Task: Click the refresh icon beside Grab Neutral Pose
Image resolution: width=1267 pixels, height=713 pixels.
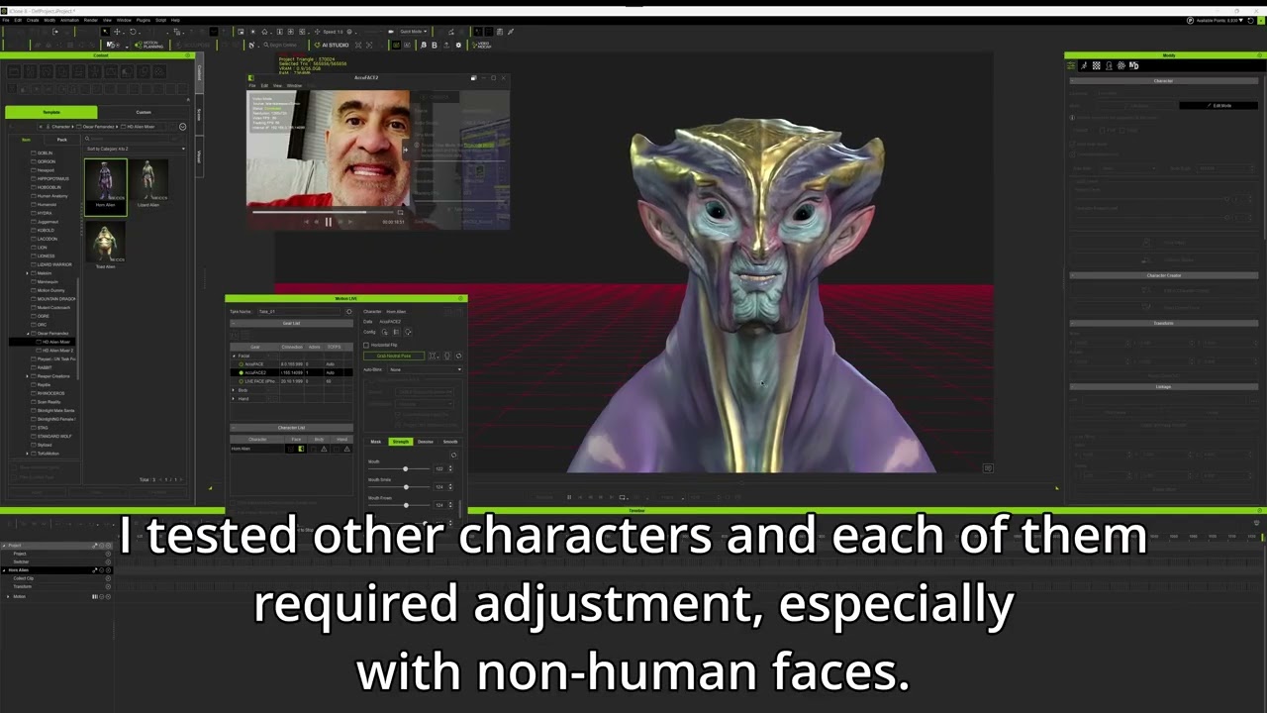Action: coord(458,356)
